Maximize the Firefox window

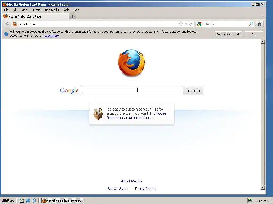point(258,4)
